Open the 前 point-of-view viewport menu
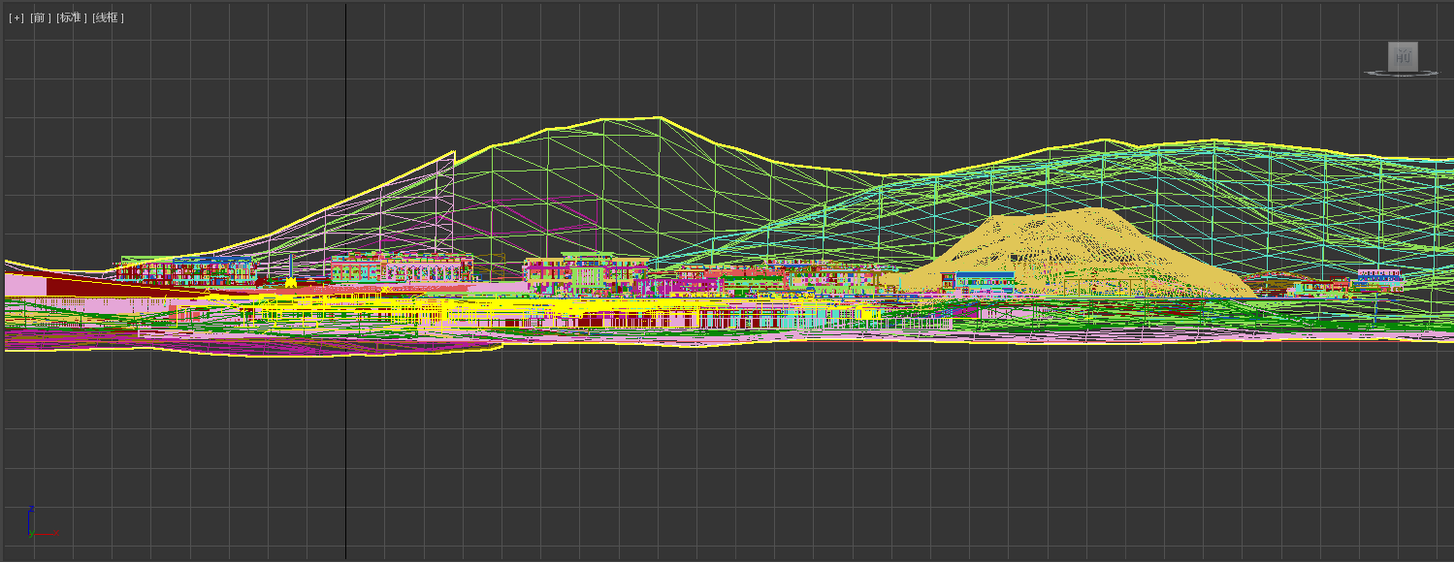This screenshot has height=563, width=1455. pyautogui.click(x=41, y=17)
